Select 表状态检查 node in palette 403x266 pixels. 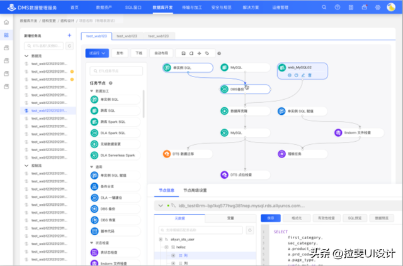[x=115, y=252]
